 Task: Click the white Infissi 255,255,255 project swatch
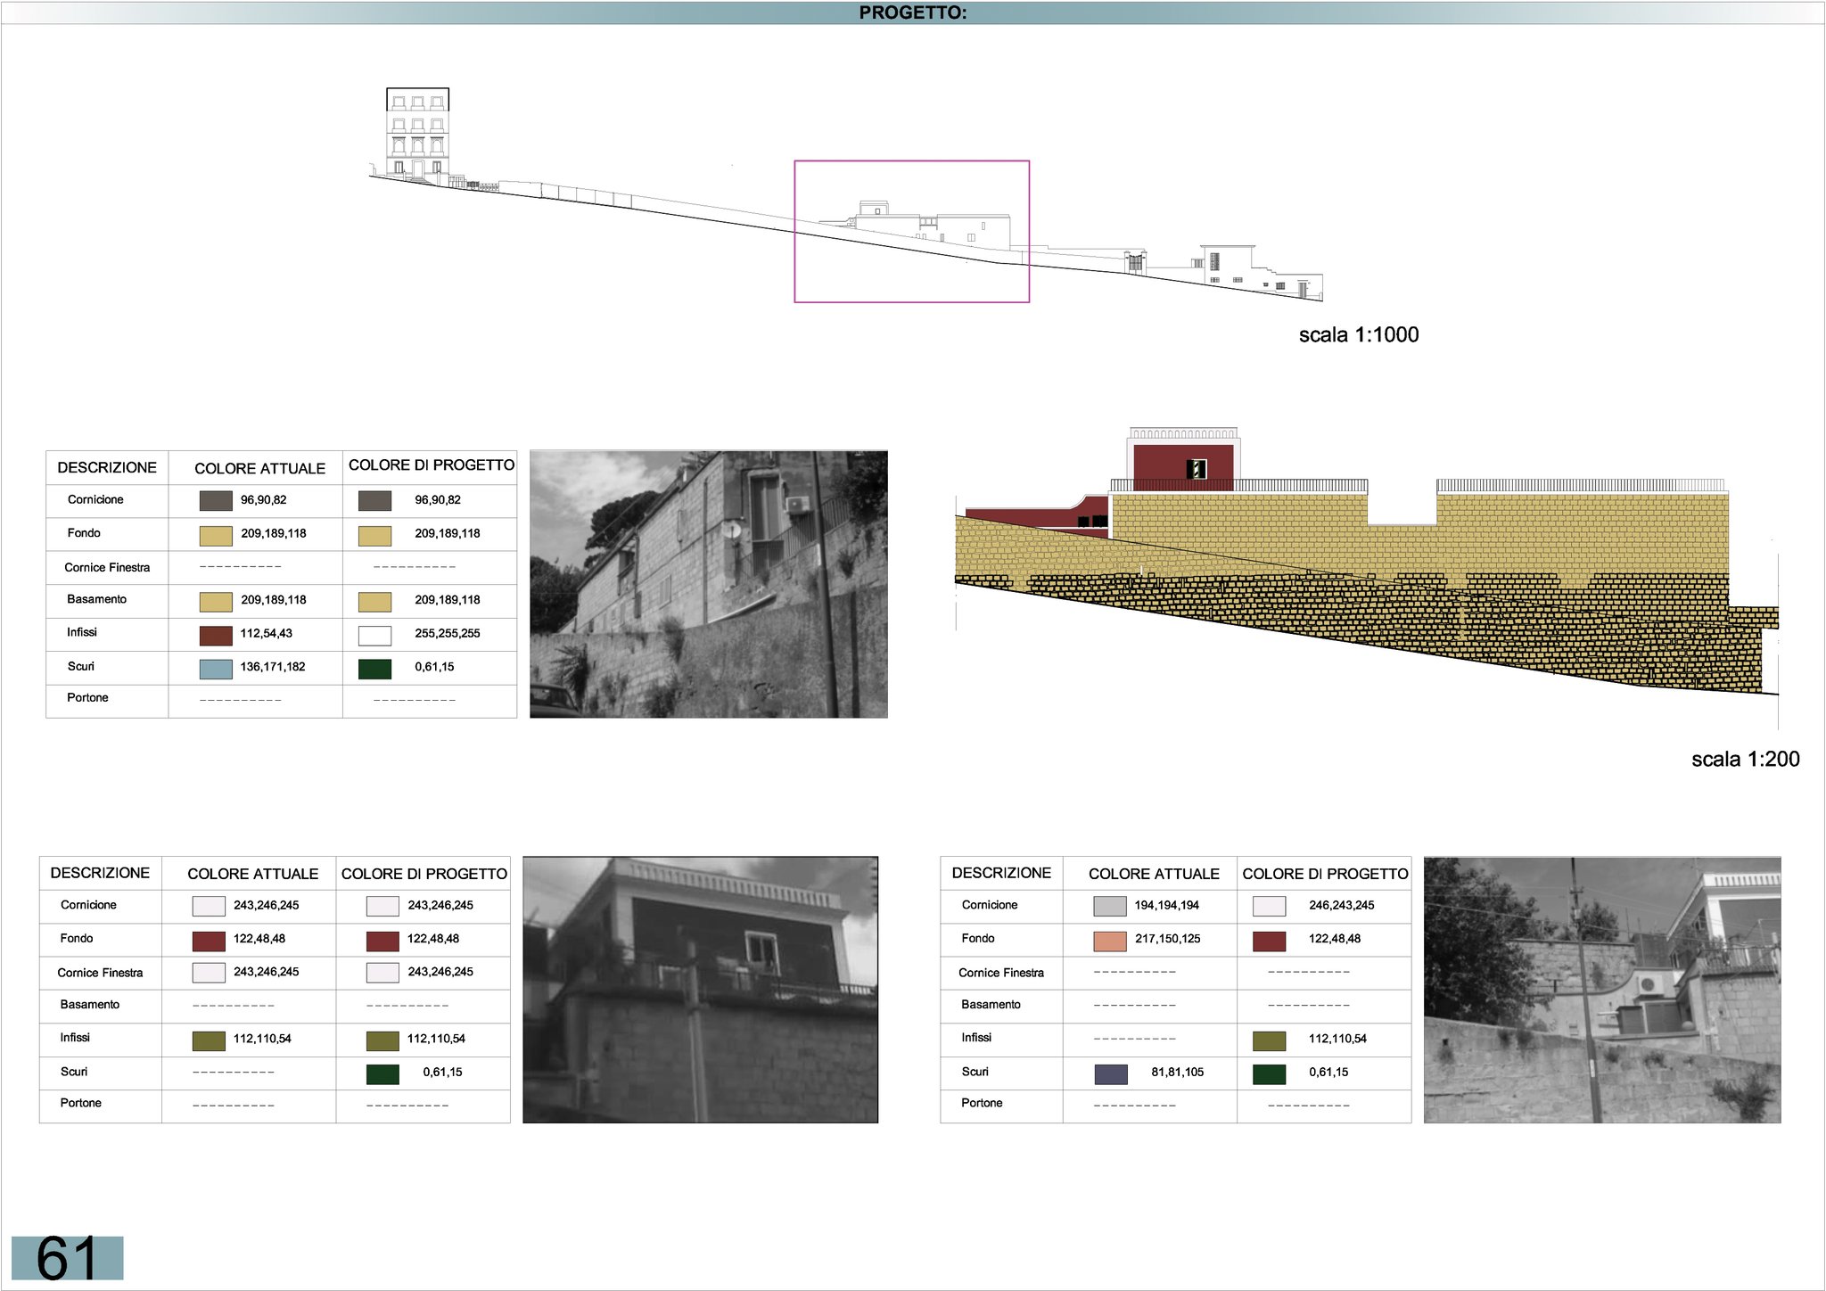click(x=374, y=635)
